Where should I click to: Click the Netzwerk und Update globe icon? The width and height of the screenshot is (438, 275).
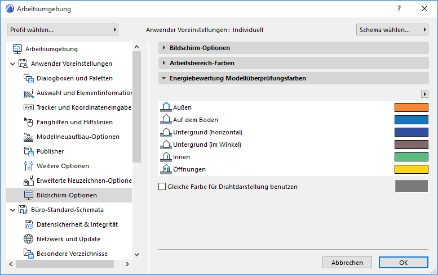pos(29,239)
